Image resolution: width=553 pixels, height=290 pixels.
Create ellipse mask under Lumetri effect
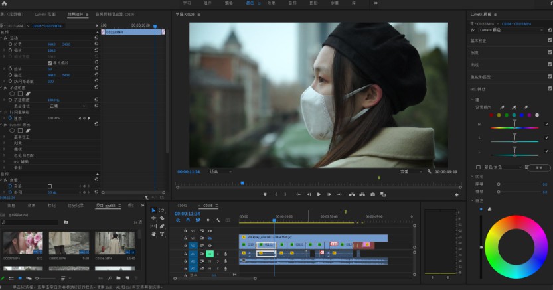(x=12, y=131)
